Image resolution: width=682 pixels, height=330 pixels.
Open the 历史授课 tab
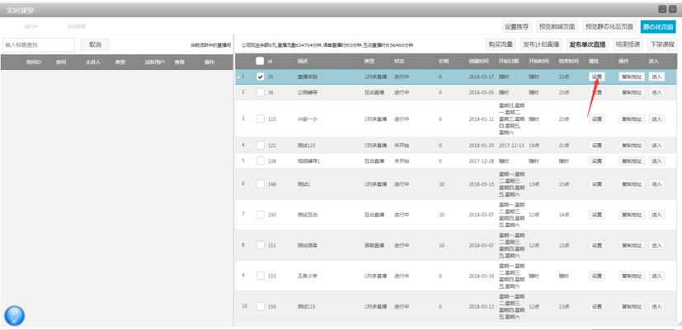pos(77,26)
